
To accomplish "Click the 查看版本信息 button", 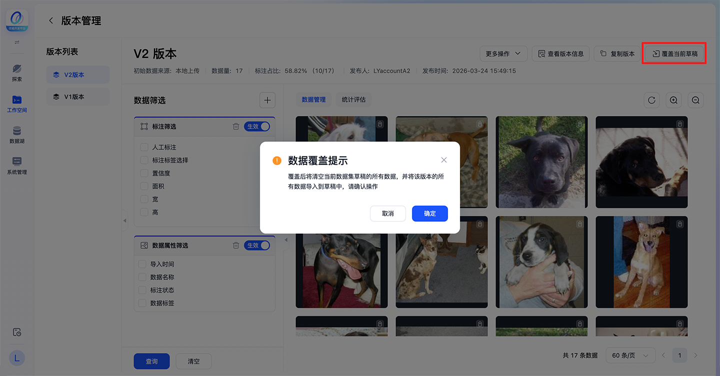I will pos(561,53).
